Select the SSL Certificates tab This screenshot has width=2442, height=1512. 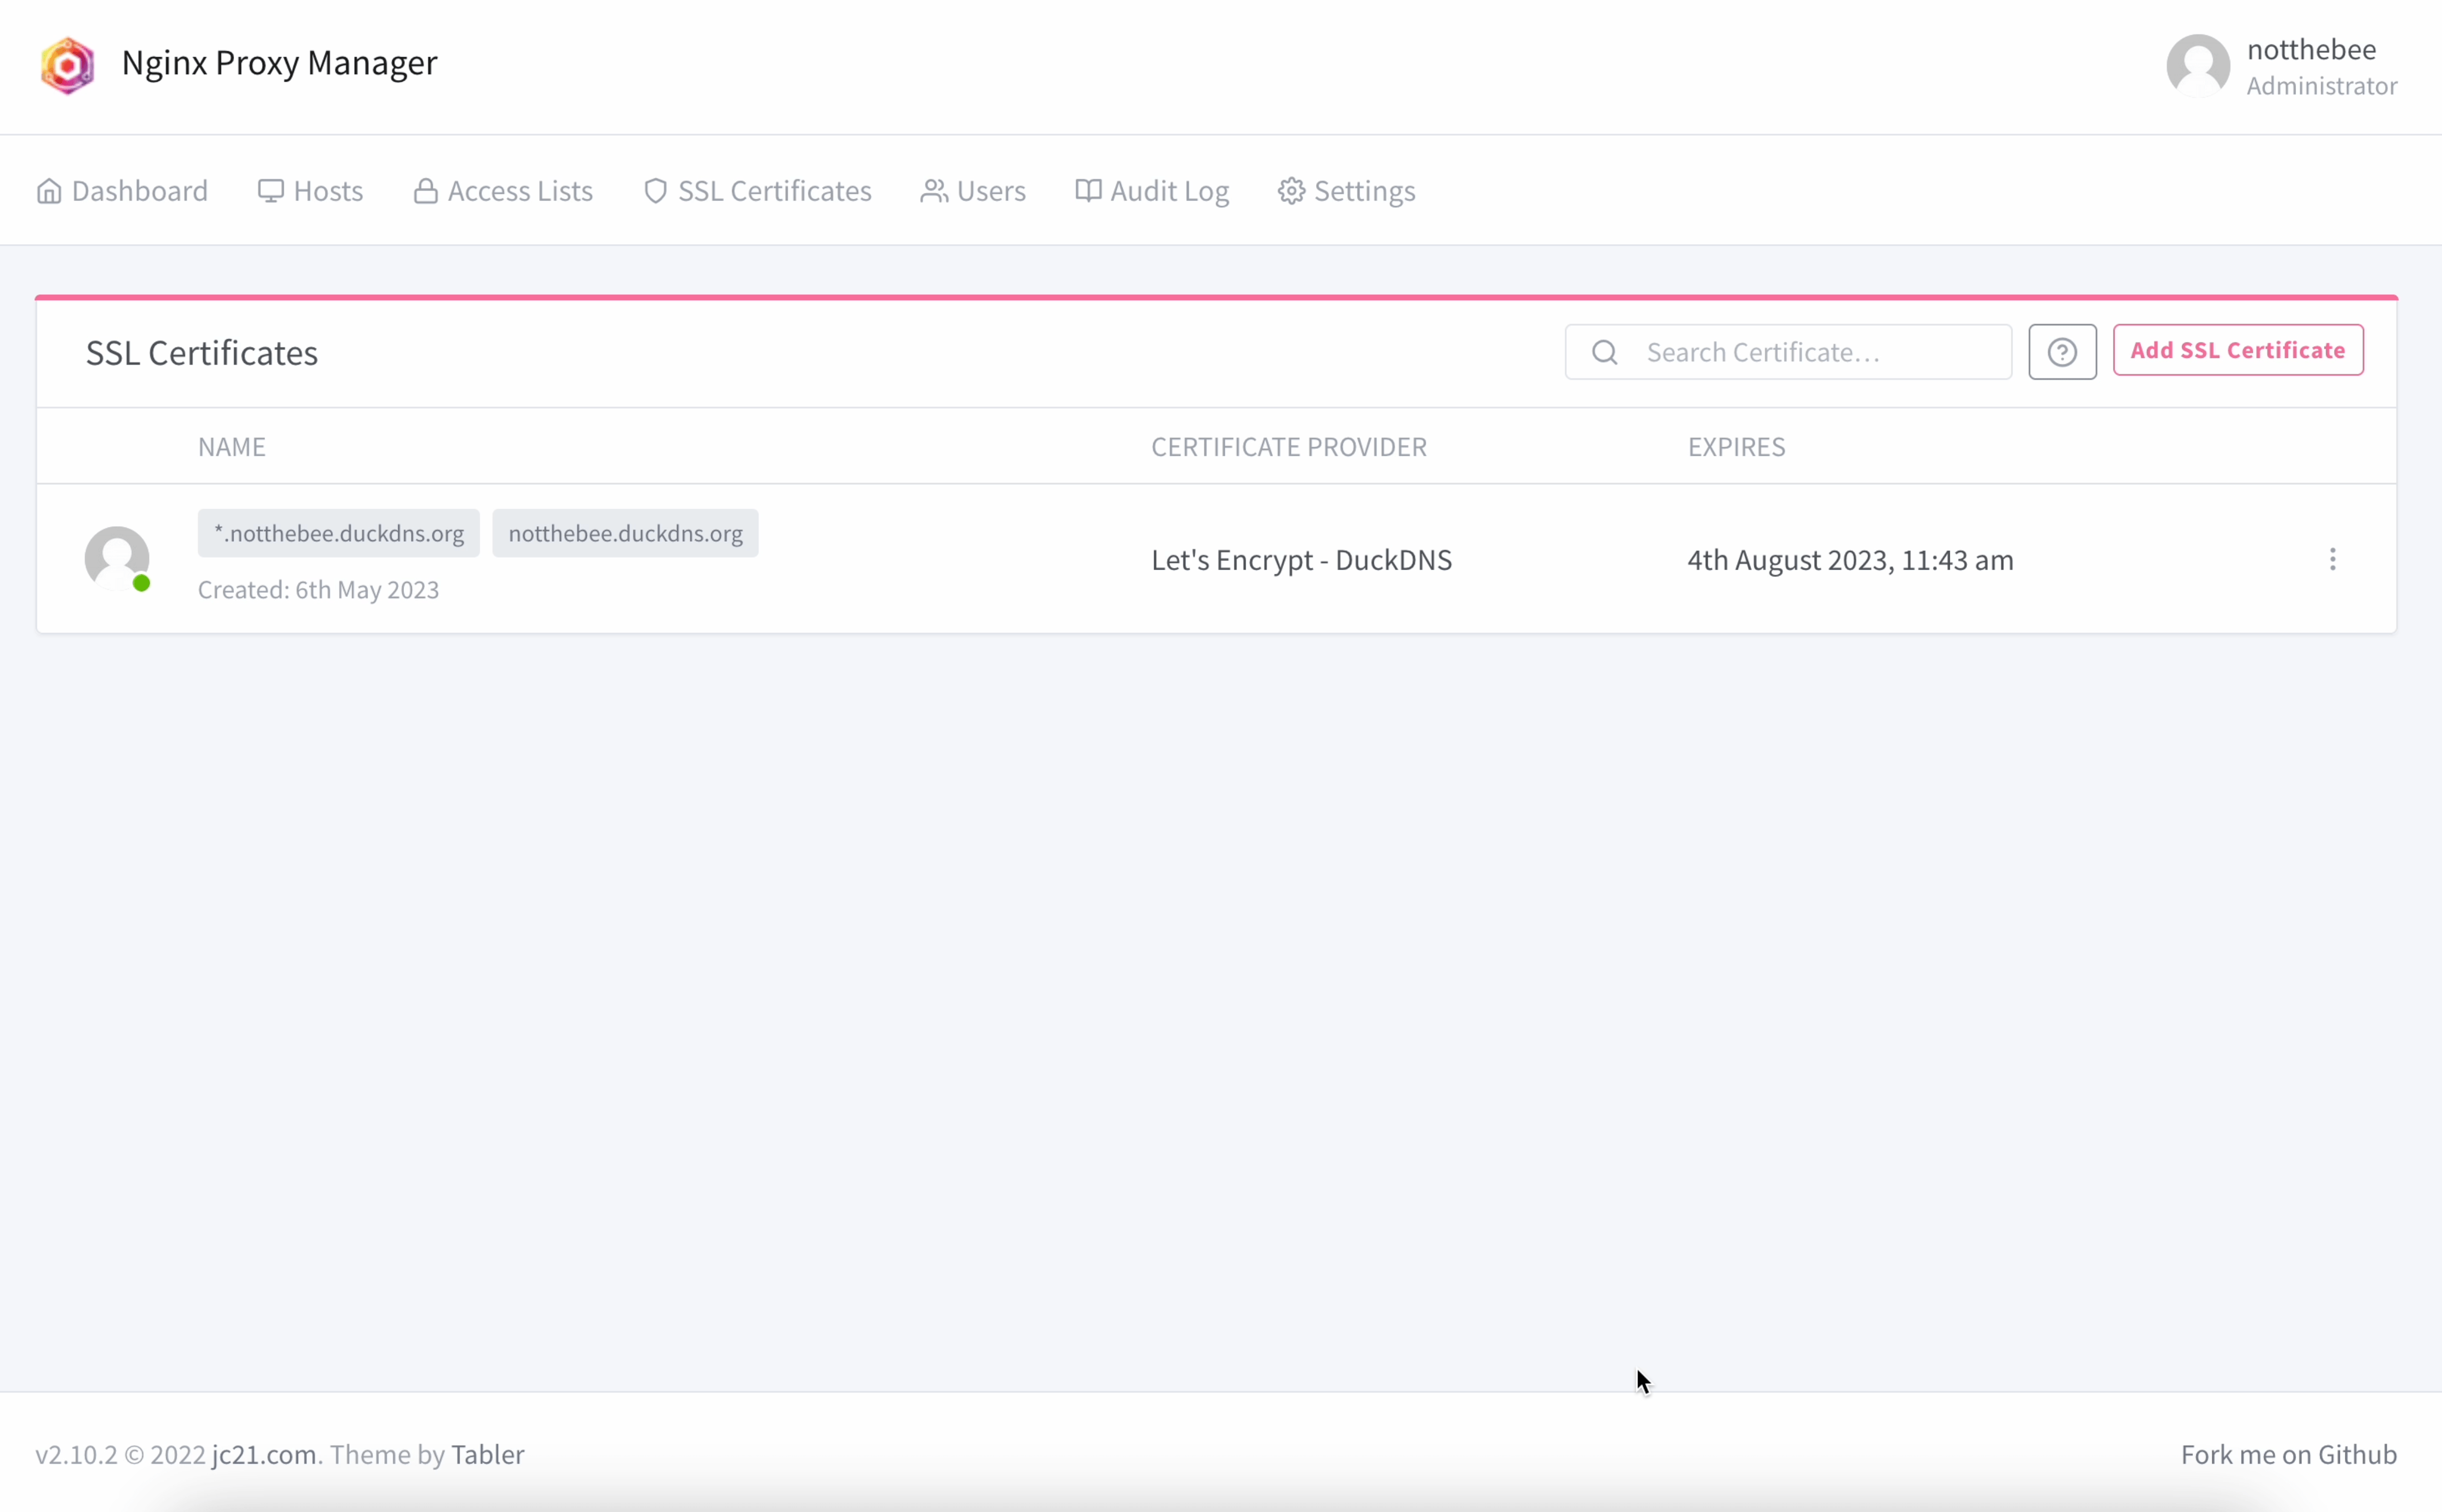click(757, 190)
